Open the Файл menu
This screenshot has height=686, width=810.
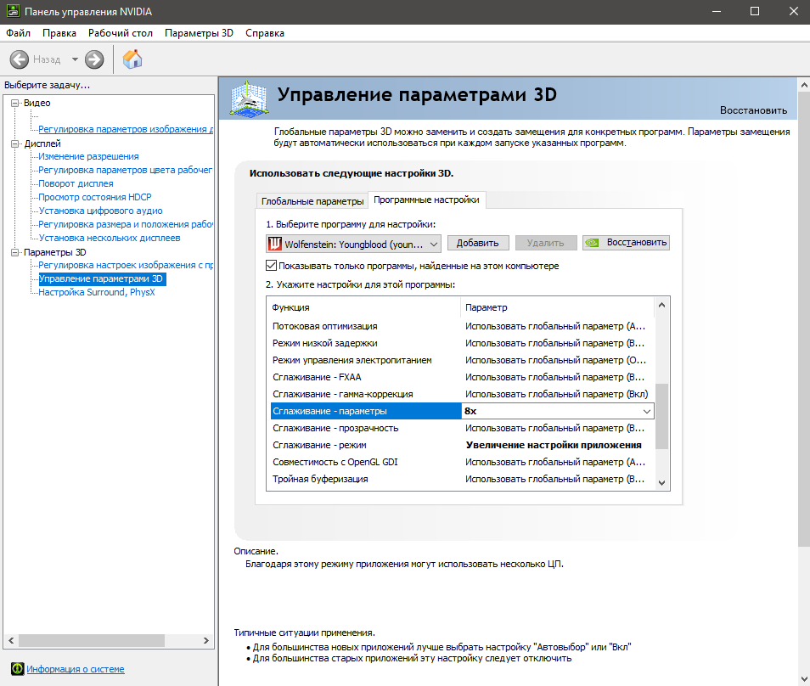pos(18,33)
